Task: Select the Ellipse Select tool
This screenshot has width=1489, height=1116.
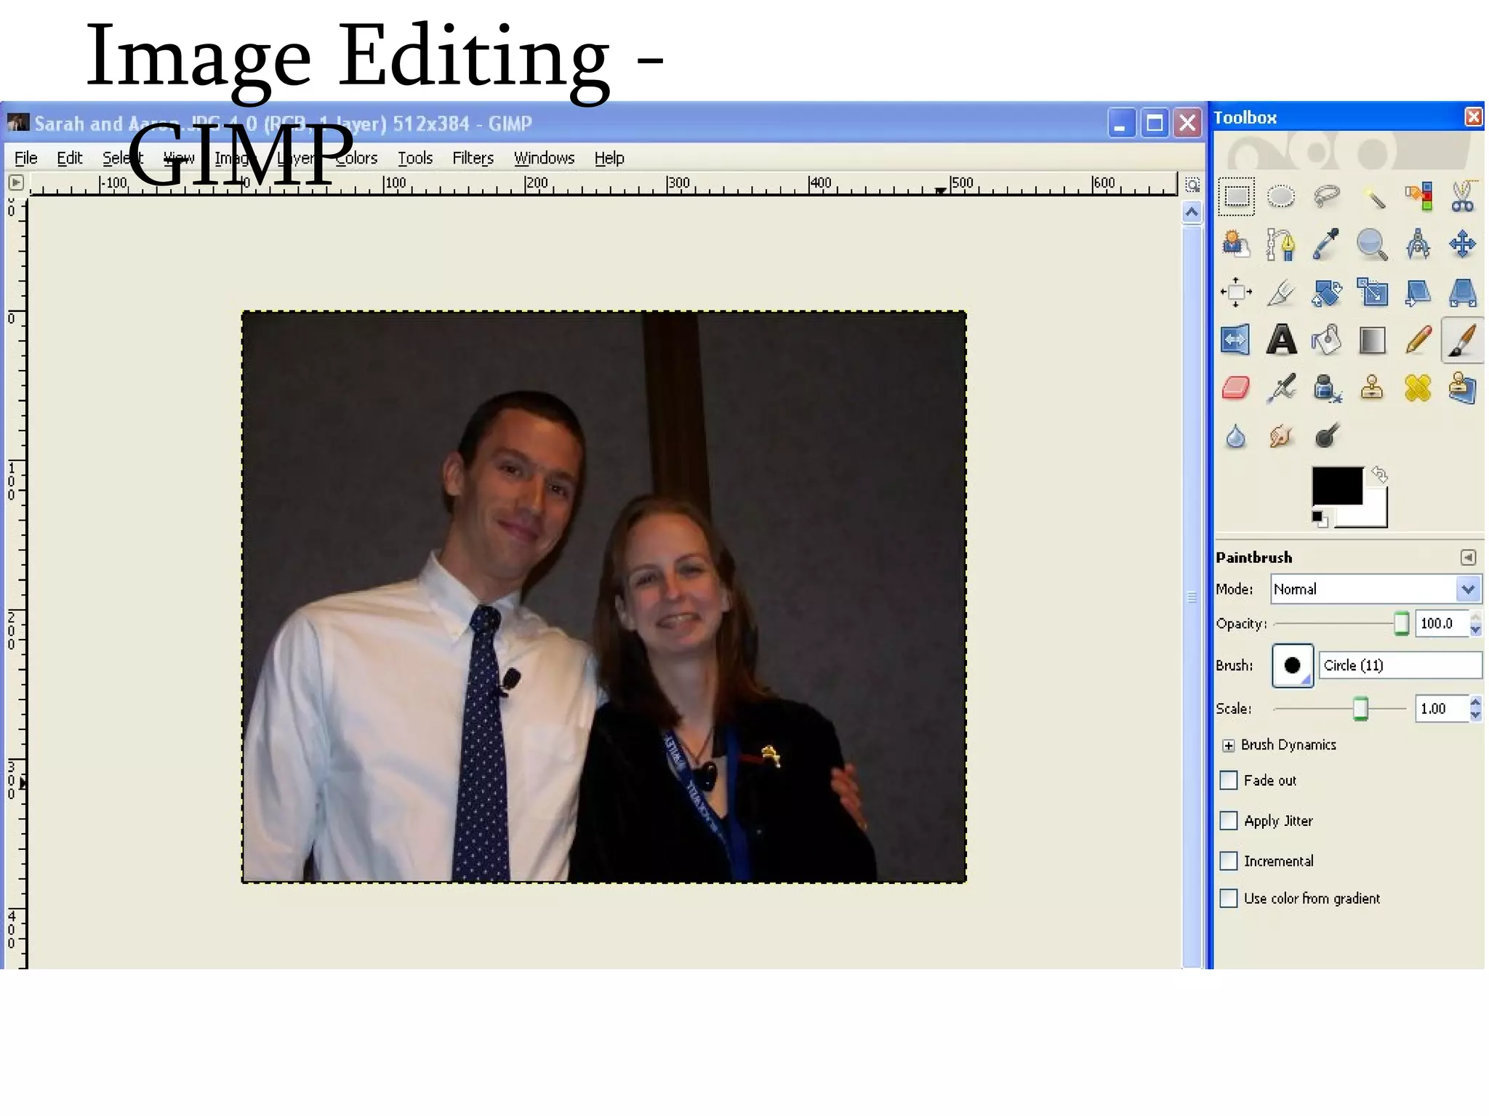Action: click(1281, 196)
